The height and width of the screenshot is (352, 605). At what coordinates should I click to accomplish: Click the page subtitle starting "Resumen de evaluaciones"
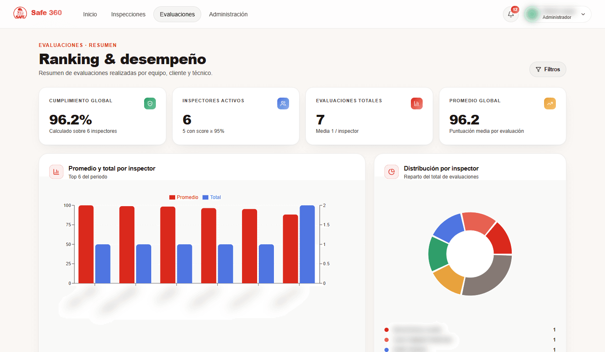[126, 73]
